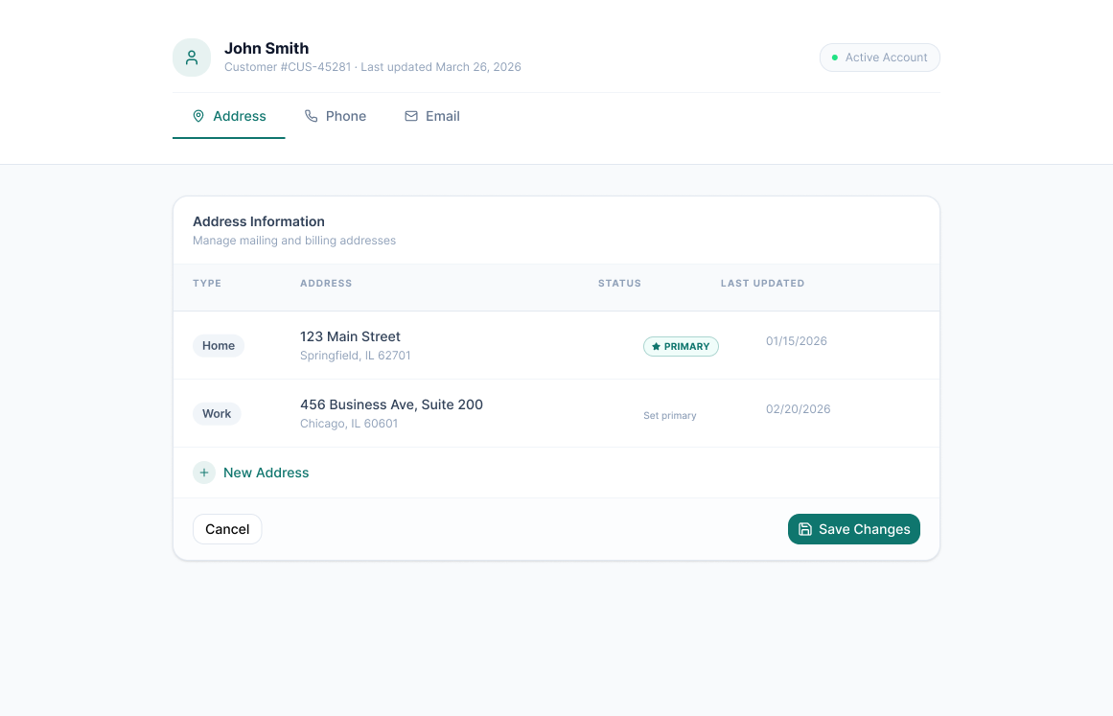Add a New Address
1113x716 pixels.
[250, 473]
